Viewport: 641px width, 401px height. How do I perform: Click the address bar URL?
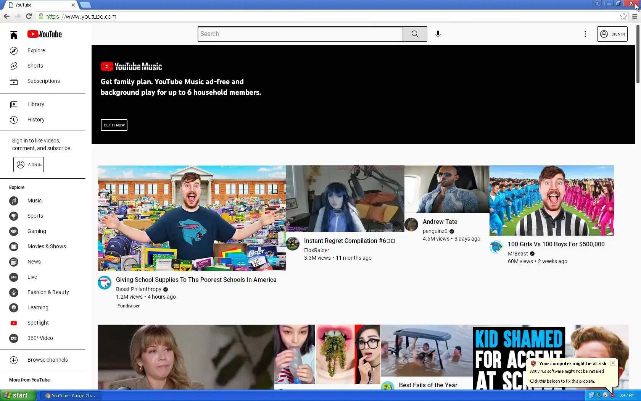click(x=81, y=16)
